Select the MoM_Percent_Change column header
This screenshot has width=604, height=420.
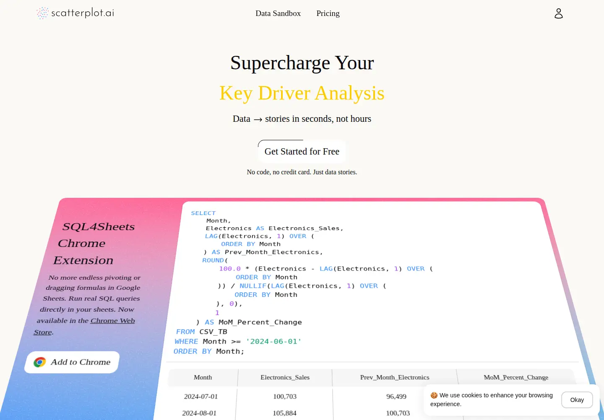pyautogui.click(x=516, y=378)
